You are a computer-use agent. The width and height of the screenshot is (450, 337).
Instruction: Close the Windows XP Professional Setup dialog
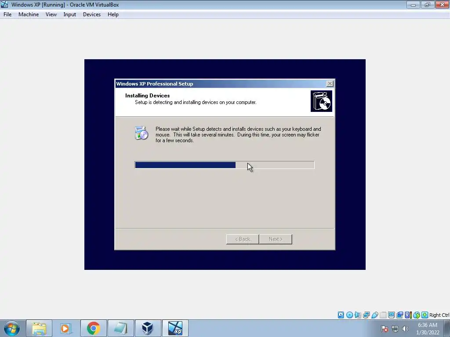coord(330,83)
